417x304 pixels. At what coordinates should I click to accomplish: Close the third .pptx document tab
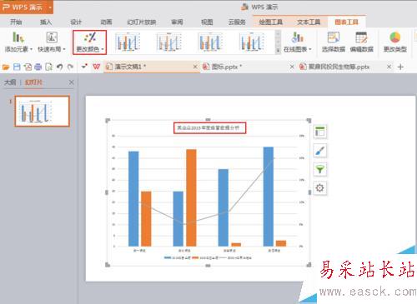tap(389, 67)
